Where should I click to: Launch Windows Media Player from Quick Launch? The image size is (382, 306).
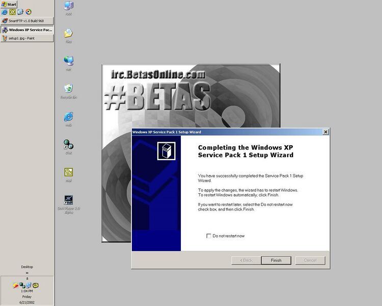click(x=29, y=12)
